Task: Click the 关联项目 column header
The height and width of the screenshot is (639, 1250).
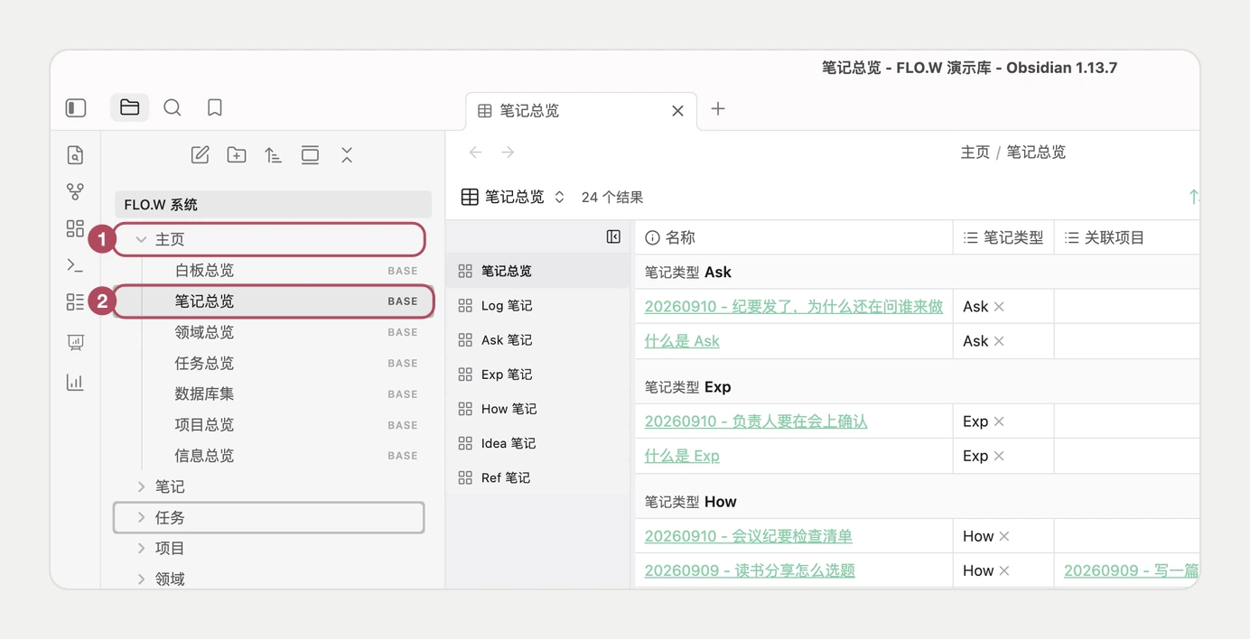Action: tap(1126, 237)
